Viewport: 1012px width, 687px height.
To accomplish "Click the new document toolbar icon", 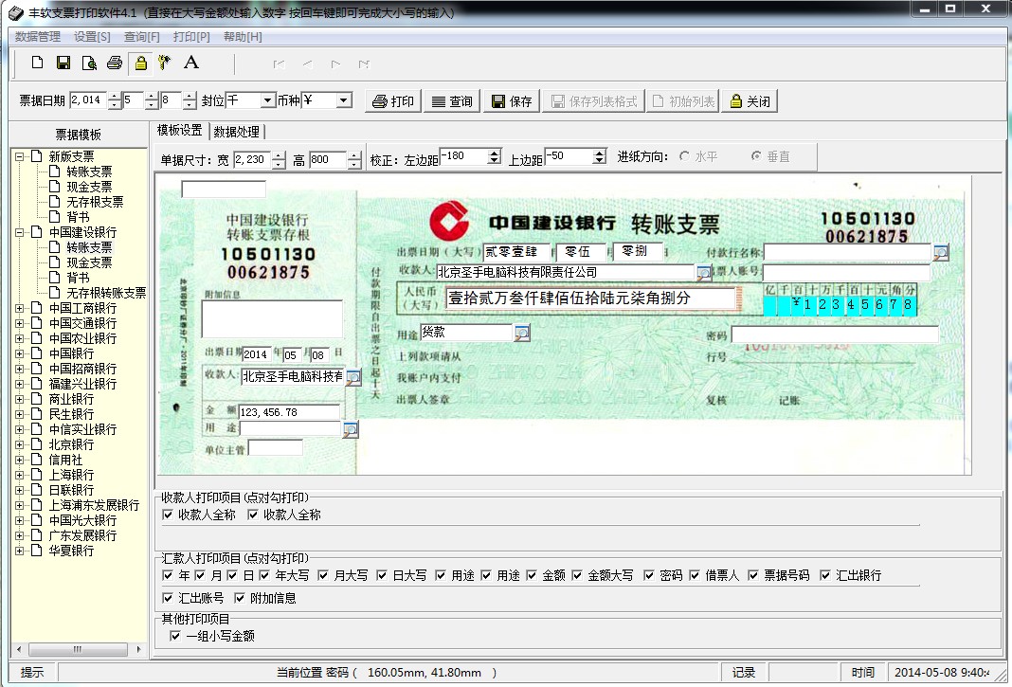I will click(38, 63).
